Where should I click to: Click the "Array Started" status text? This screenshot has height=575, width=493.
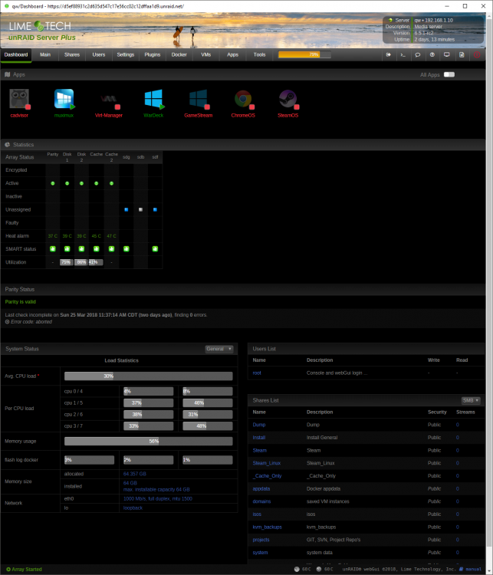pyautogui.click(x=26, y=569)
